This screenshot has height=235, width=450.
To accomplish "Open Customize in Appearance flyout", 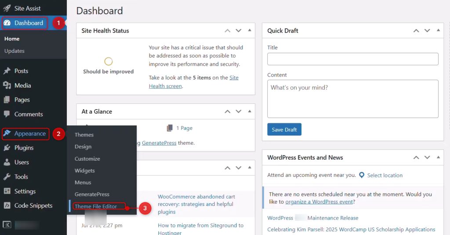I will (87, 158).
